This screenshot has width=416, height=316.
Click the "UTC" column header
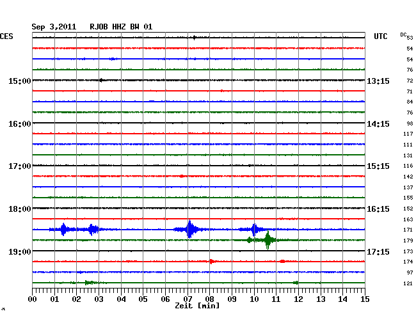[x=380, y=36]
